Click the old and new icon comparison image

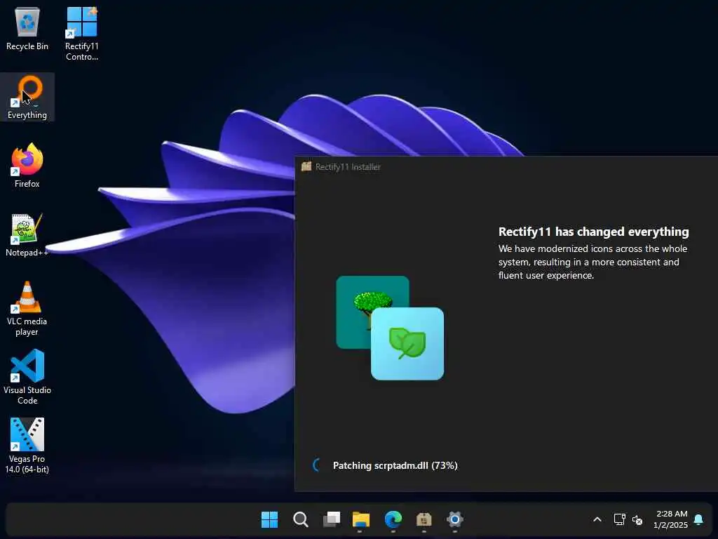[390, 328]
